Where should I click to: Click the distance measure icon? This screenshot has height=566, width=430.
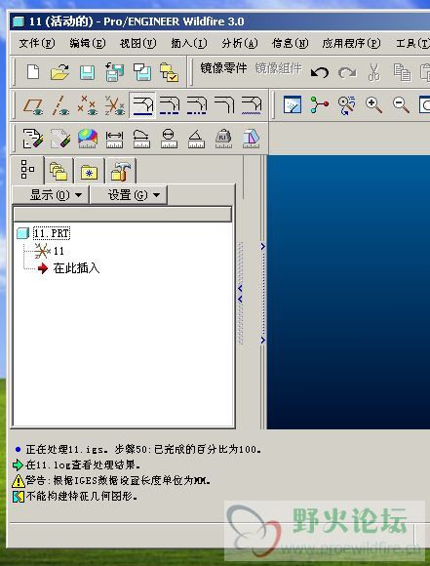pyautogui.click(x=114, y=140)
